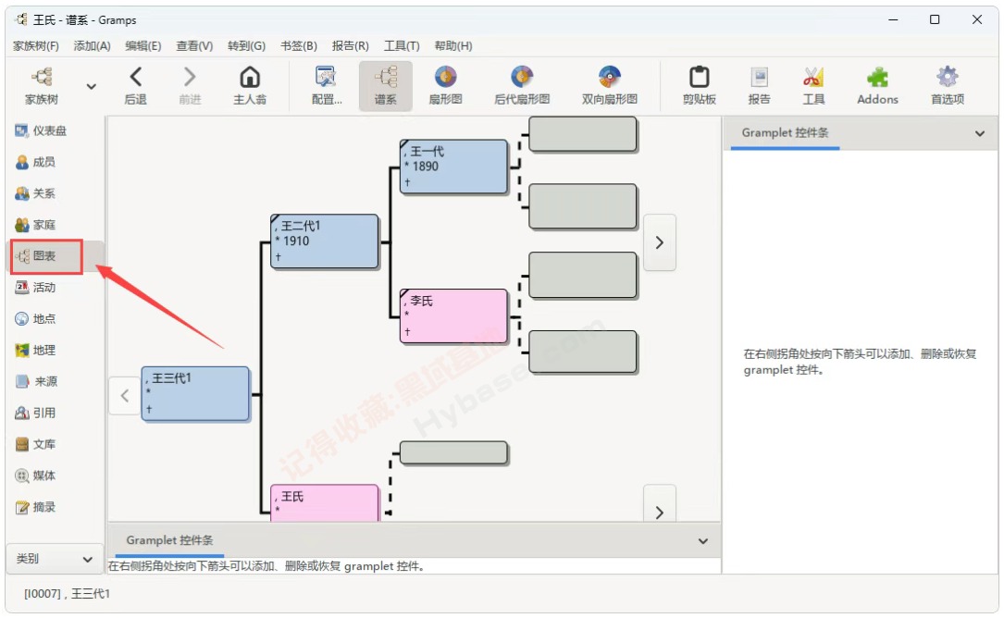
Task: Open the 帮助(H) menu
Action: [453, 46]
